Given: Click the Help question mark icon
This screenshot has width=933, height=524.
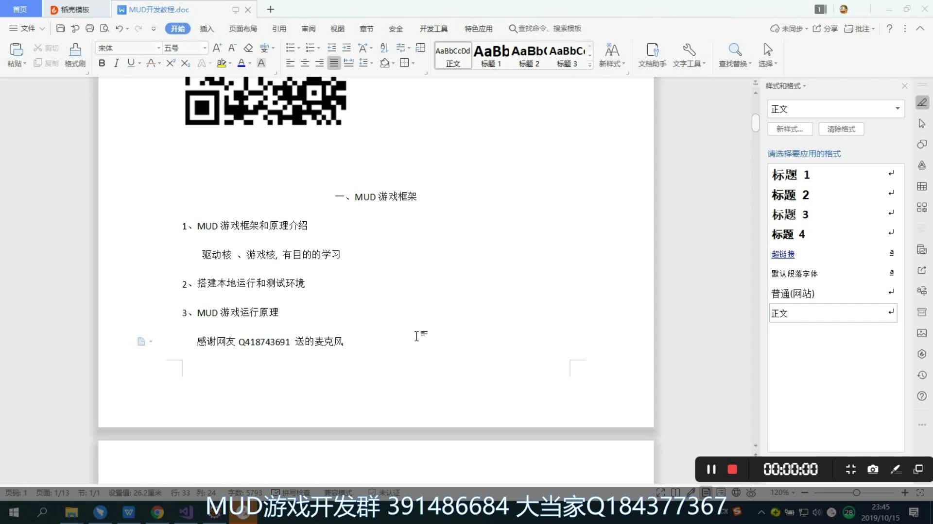Looking at the screenshot, I should (889, 29).
